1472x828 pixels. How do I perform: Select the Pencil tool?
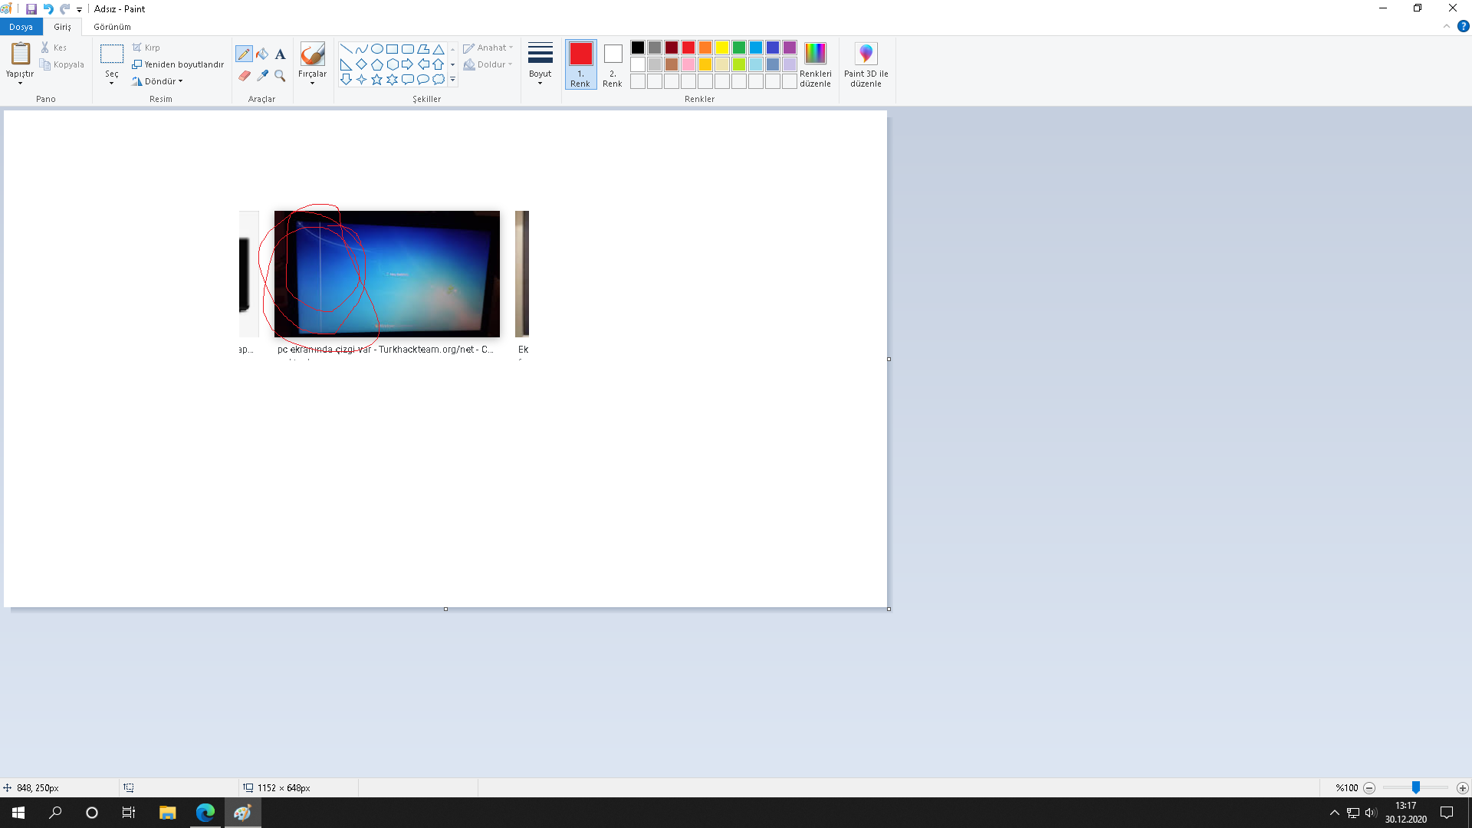point(244,54)
